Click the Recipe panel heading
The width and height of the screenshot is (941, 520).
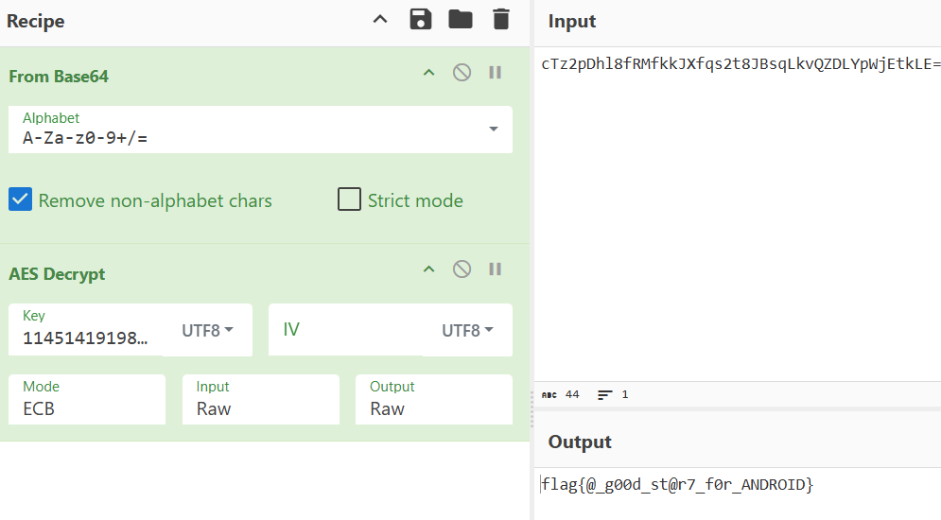[x=35, y=21]
